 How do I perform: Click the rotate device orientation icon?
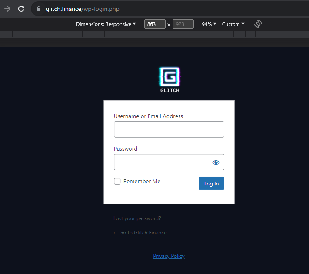[x=258, y=24]
